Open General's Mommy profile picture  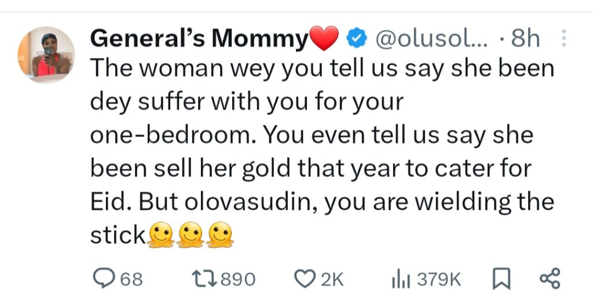click(46, 55)
